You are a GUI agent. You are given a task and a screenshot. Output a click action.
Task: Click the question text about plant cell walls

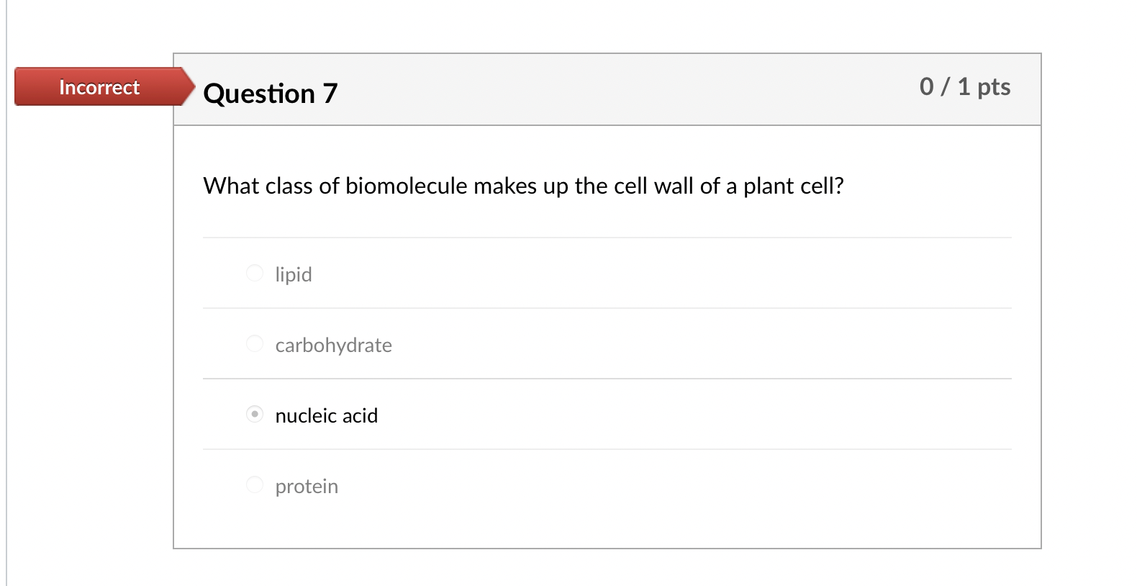(x=523, y=186)
